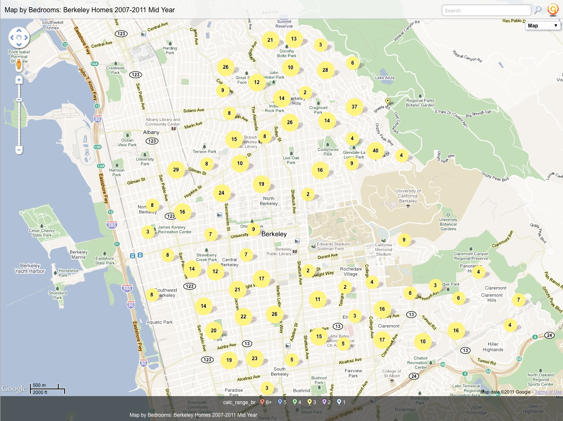The image size is (563, 421).
Task: Open cluster 7 in Claremont Hills
Action: click(519, 300)
